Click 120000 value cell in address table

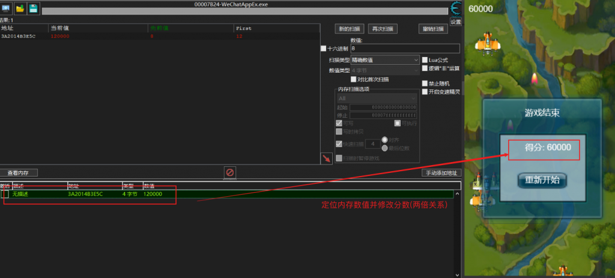pos(153,194)
